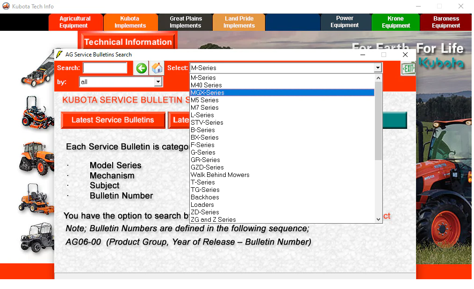Viewport: 474px width, 289px height.
Task: Switch to the Krone Equipment tab
Action: (x=395, y=22)
